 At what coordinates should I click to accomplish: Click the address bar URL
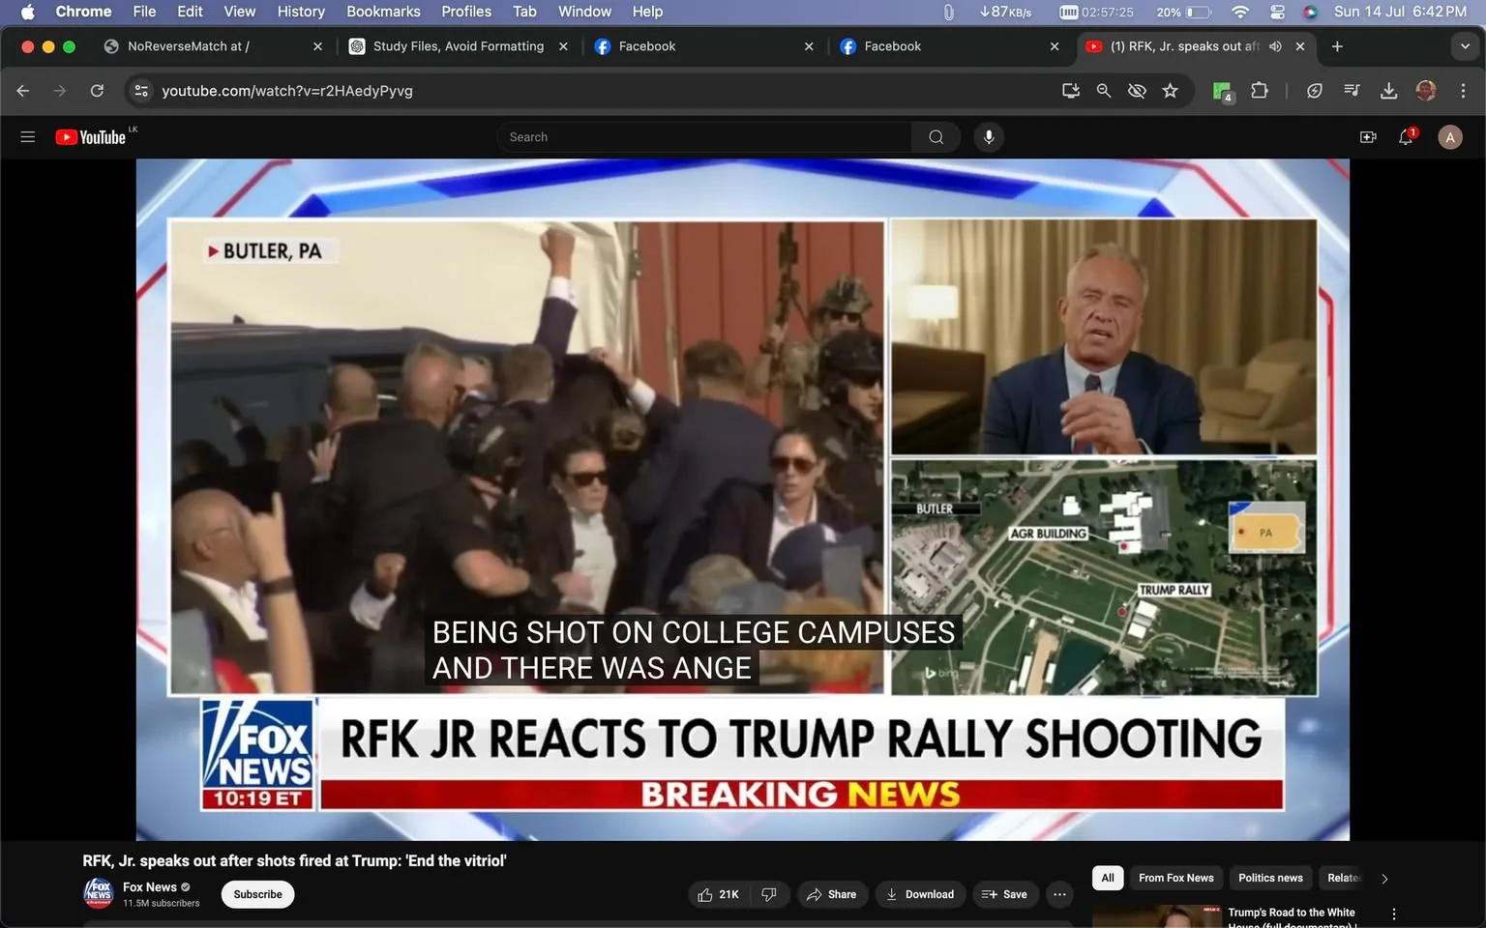tap(287, 91)
